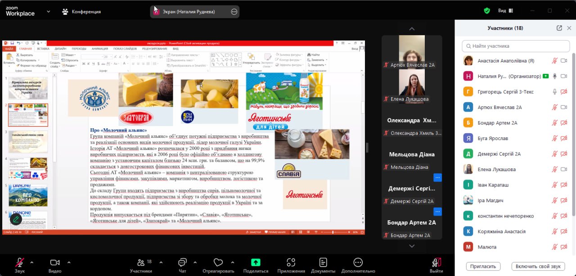576x276 pixels.
Task: Open the Чат panel
Action: click(182, 265)
